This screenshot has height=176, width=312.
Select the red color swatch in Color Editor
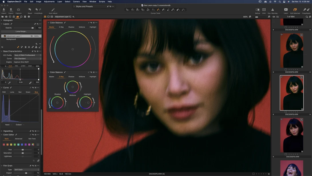(x=4, y=145)
